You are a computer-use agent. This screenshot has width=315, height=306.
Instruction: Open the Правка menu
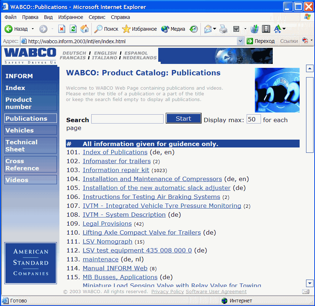tap(30, 17)
